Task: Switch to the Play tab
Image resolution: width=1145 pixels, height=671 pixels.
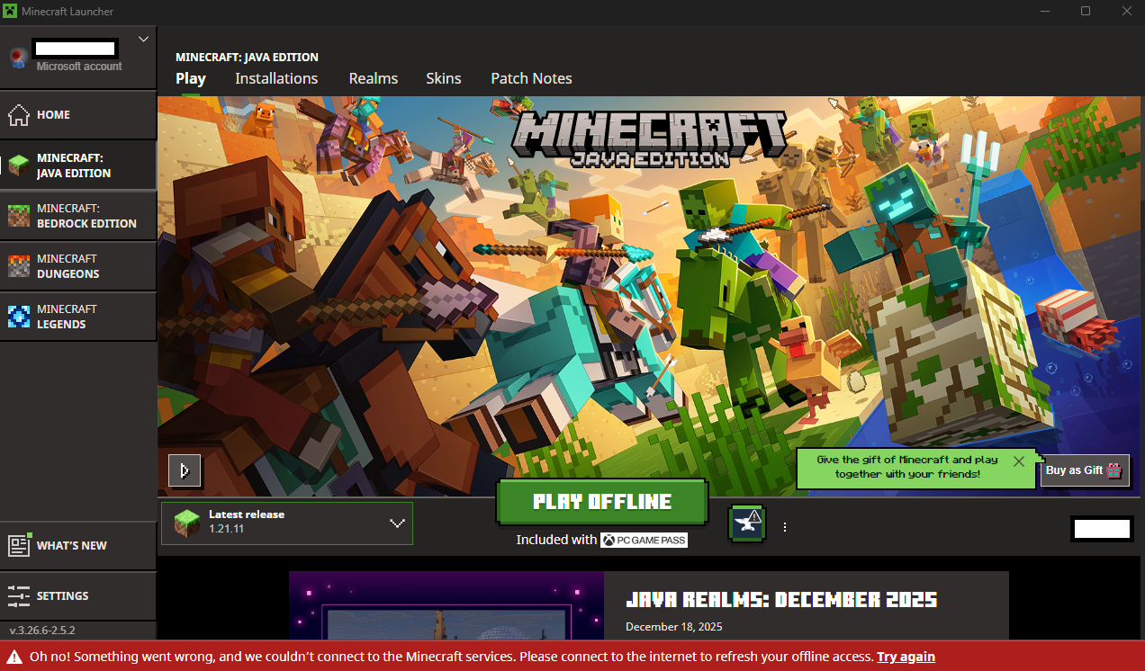Action: pyautogui.click(x=191, y=78)
